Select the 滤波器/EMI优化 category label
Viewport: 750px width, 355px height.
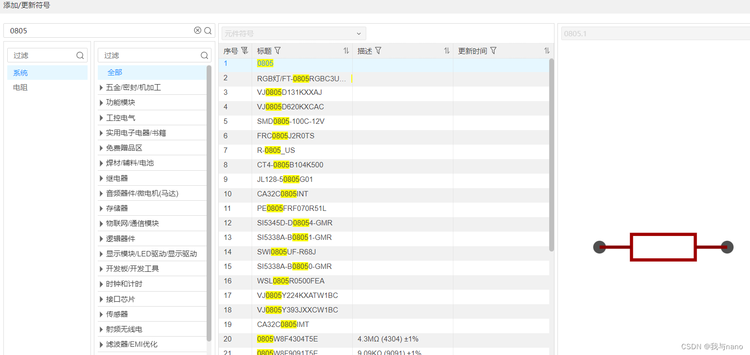(x=132, y=344)
